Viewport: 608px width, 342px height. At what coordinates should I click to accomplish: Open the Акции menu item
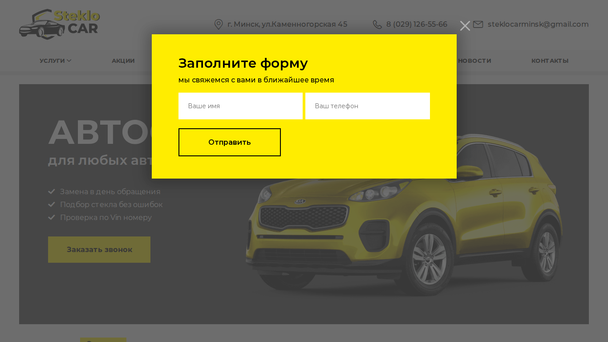tap(123, 61)
